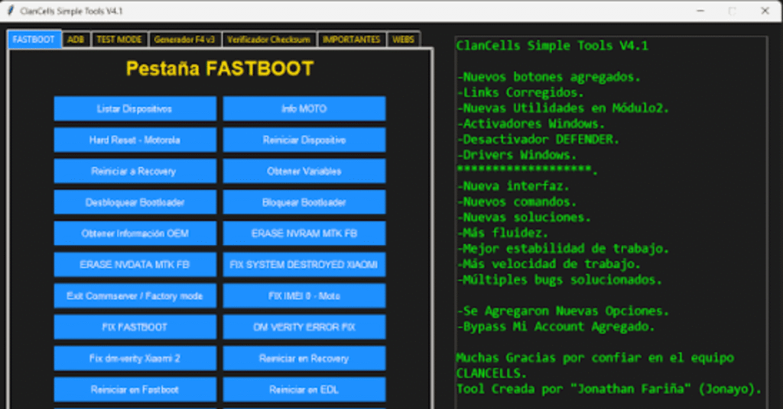Screen dimensions: 783x409
Task: Close the ClanCells Simple Tools window
Action: coord(765,11)
